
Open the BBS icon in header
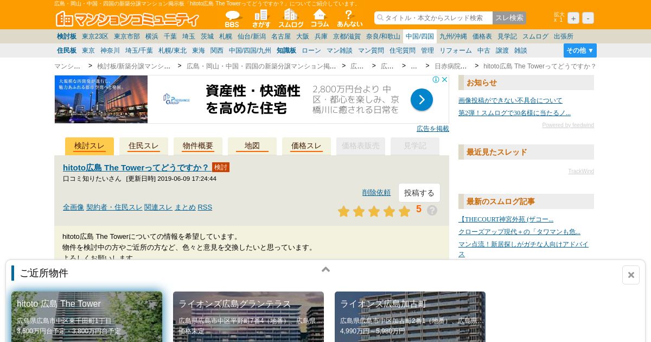232,18
